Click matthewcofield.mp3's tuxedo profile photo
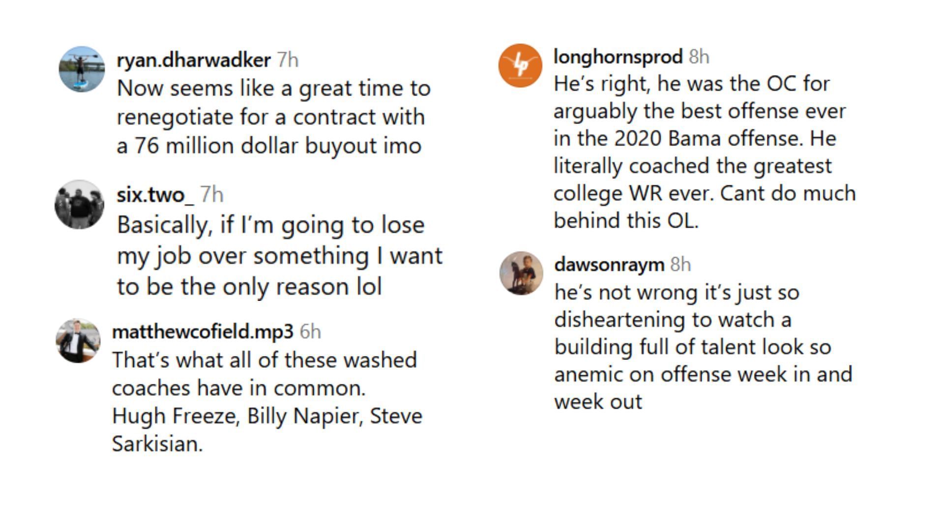The image size is (944, 531). pos(78,341)
